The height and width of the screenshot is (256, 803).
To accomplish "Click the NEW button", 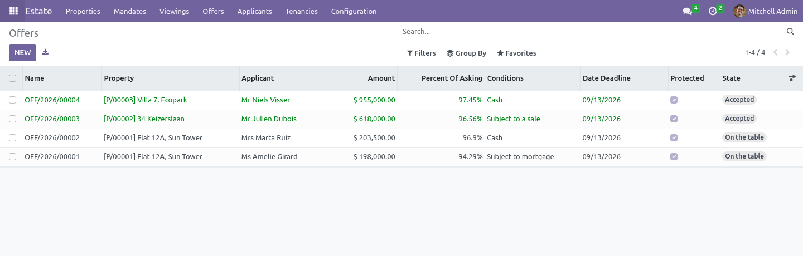I will click(x=23, y=53).
